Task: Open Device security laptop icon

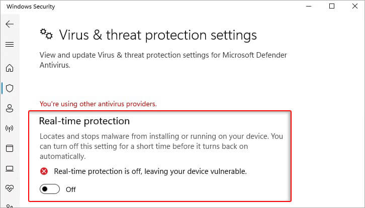Action: pyautogui.click(x=10, y=169)
